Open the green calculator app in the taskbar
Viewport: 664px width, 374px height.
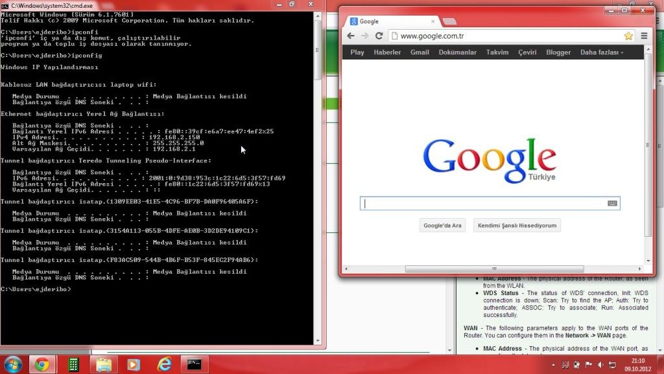[73, 364]
